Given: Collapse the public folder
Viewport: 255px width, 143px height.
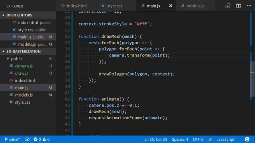Looking at the screenshot, I should click(x=28, y=59).
